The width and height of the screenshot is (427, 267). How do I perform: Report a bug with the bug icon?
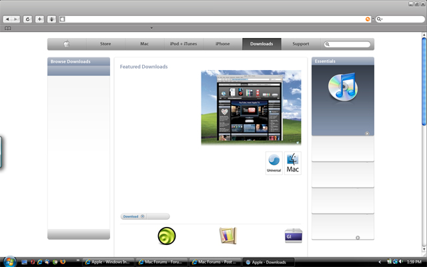[x=51, y=19]
